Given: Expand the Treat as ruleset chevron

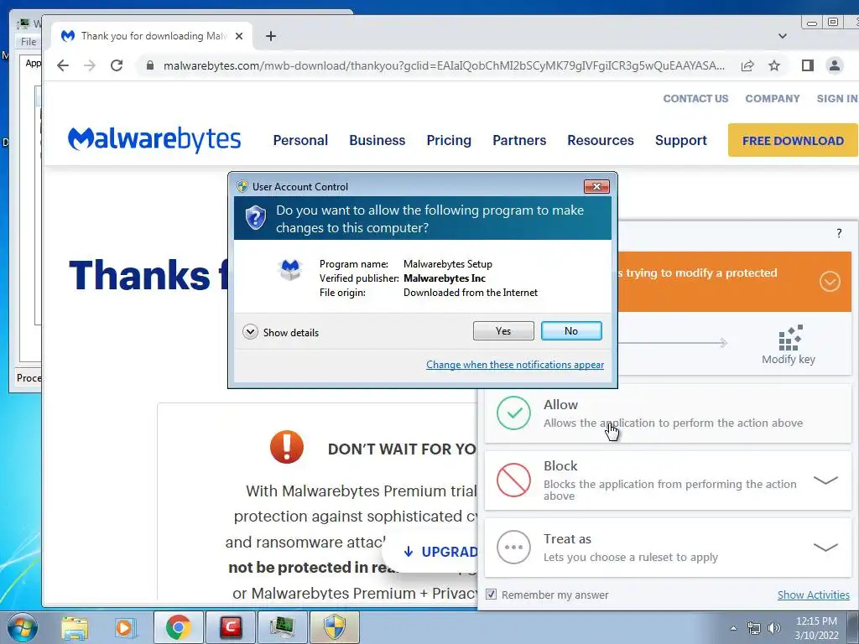Looking at the screenshot, I should [825, 547].
